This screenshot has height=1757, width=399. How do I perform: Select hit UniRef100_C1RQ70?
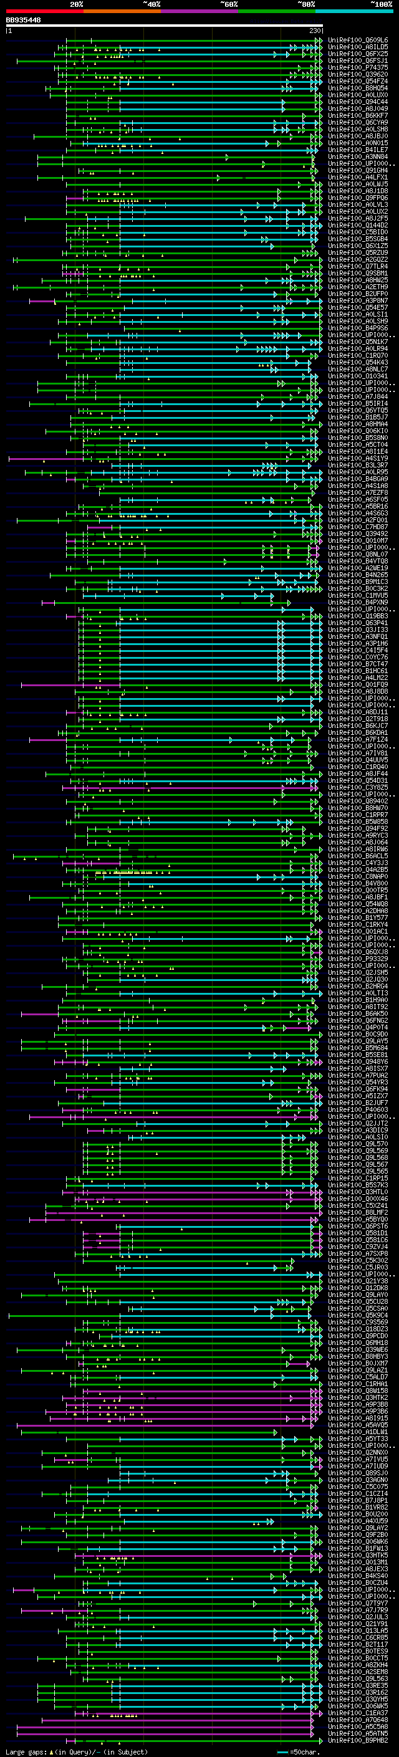click(358, 355)
